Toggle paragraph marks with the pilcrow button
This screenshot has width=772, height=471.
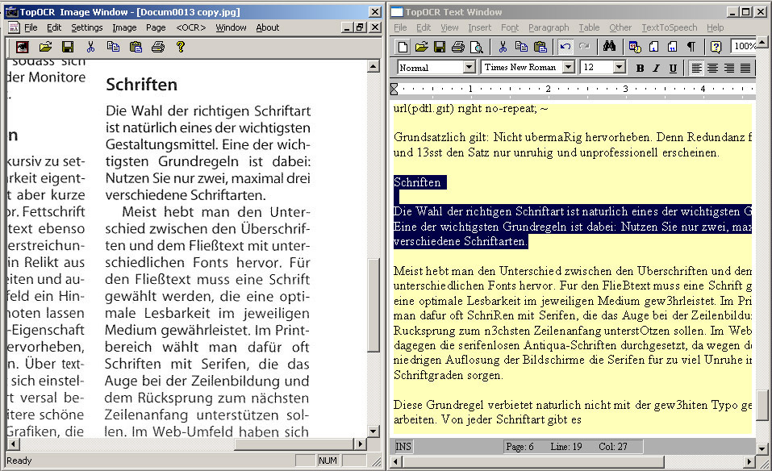click(x=691, y=47)
